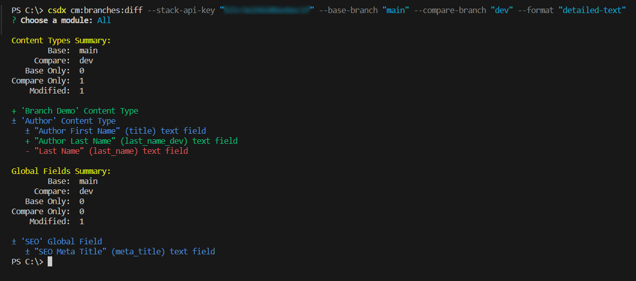The height and width of the screenshot is (281, 636).
Task: Click the blinking cursor at final prompt
Action: click(x=50, y=261)
